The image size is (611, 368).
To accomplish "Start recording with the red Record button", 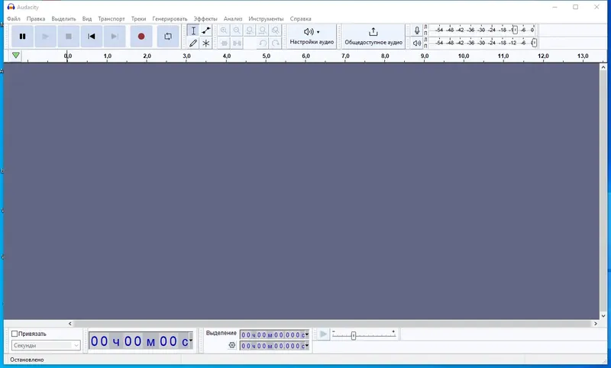I will point(141,36).
